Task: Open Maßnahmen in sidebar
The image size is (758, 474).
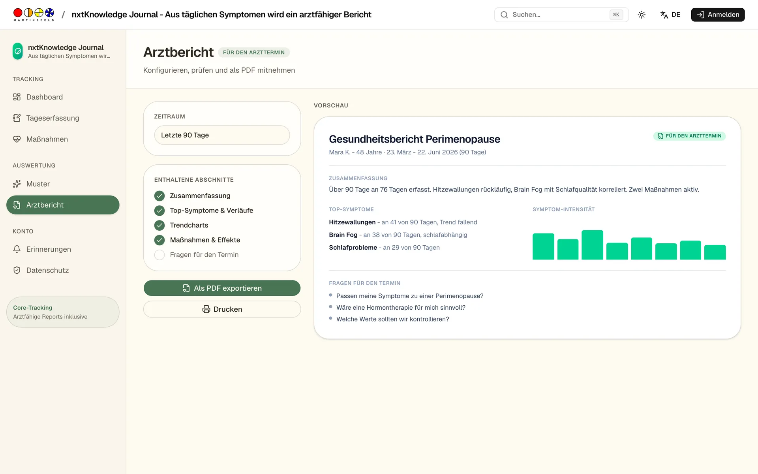Action: [x=63, y=139]
